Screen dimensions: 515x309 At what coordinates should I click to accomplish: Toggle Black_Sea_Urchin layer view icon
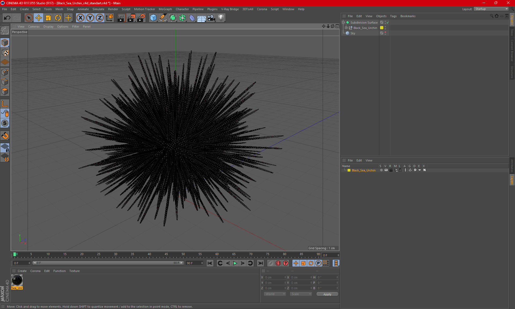pyautogui.click(x=386, y=170)
